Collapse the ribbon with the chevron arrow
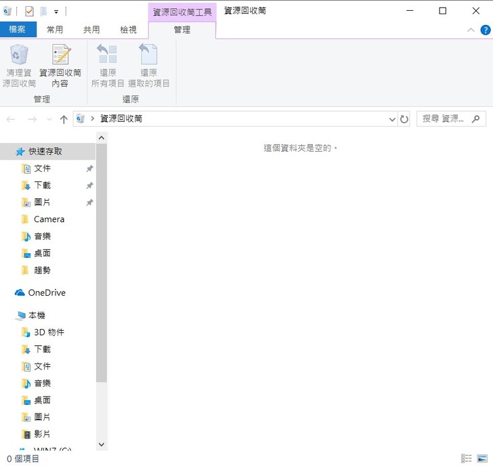Screen dimensions: 493x467 tap(471, 30)
